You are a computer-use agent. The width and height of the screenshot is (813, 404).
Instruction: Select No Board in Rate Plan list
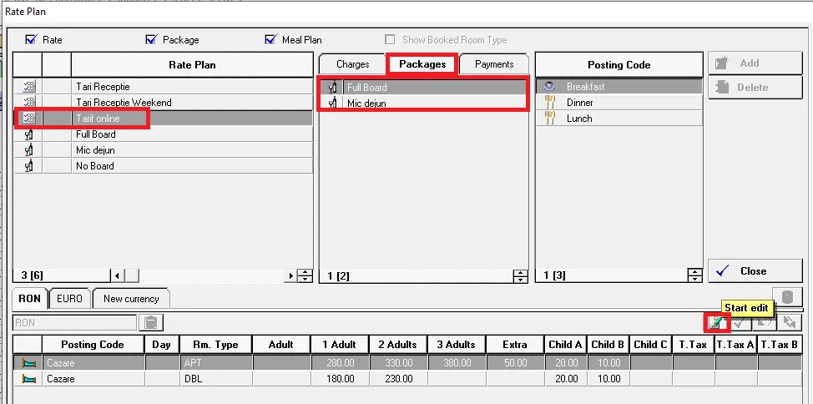[192, 166]
